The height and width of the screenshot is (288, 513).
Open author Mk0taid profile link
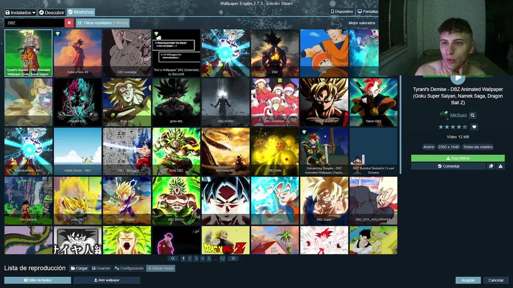(458, 115)
